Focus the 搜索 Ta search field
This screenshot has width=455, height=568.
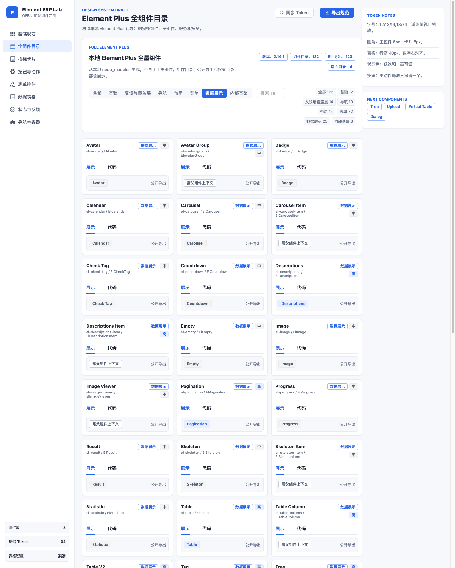(x=271, y=93)
